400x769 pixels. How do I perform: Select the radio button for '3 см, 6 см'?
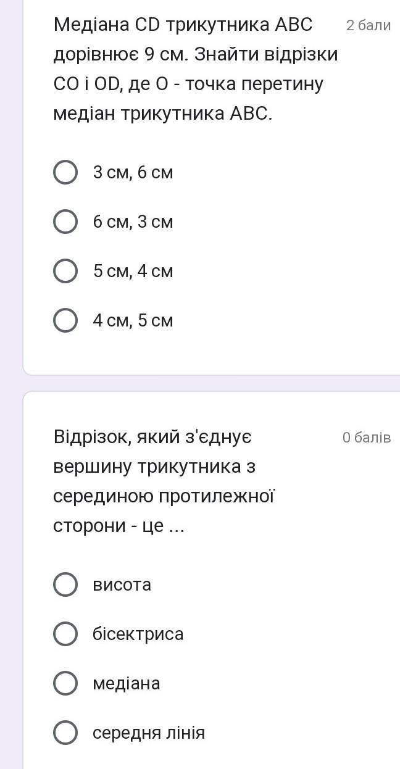tap(65, 172)
